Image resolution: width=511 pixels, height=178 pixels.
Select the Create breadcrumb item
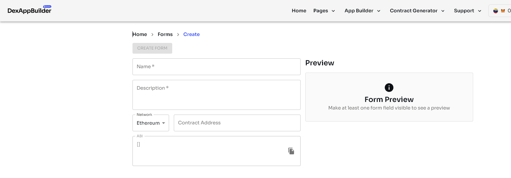point(191,34)
